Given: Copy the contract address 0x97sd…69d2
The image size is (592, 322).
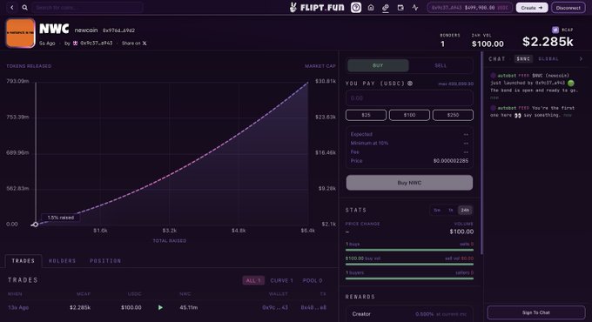Looking at the screenshot, I should (118, 30).
